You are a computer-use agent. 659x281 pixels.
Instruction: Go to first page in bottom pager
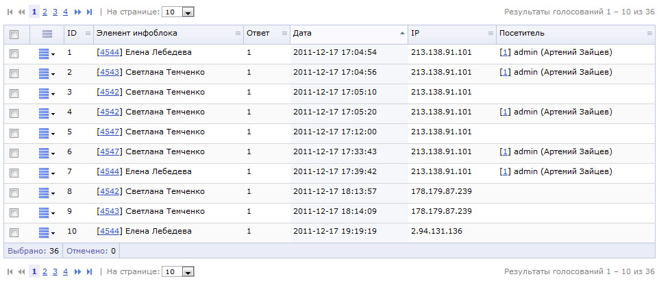[x=10, y=272]
